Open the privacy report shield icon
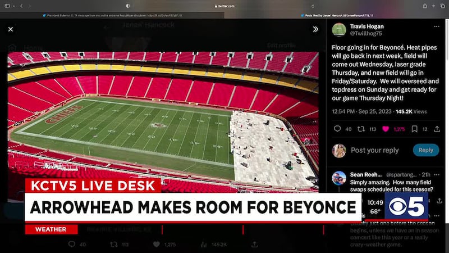Image resolution: width=449 pixels, height=253 pixels. pos(128,6)
